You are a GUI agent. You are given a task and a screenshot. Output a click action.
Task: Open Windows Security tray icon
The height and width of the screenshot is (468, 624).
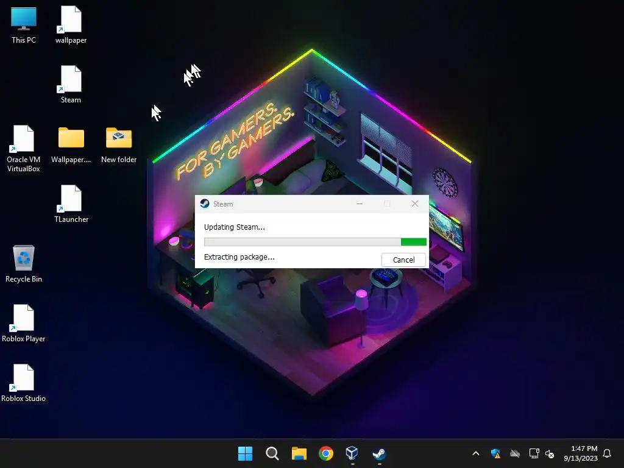pos(495,453)
